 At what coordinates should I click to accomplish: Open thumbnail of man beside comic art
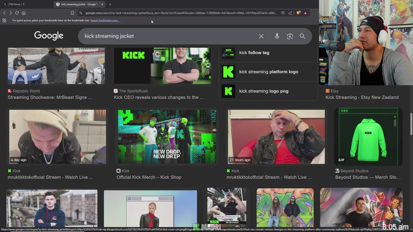click(361, 208)
